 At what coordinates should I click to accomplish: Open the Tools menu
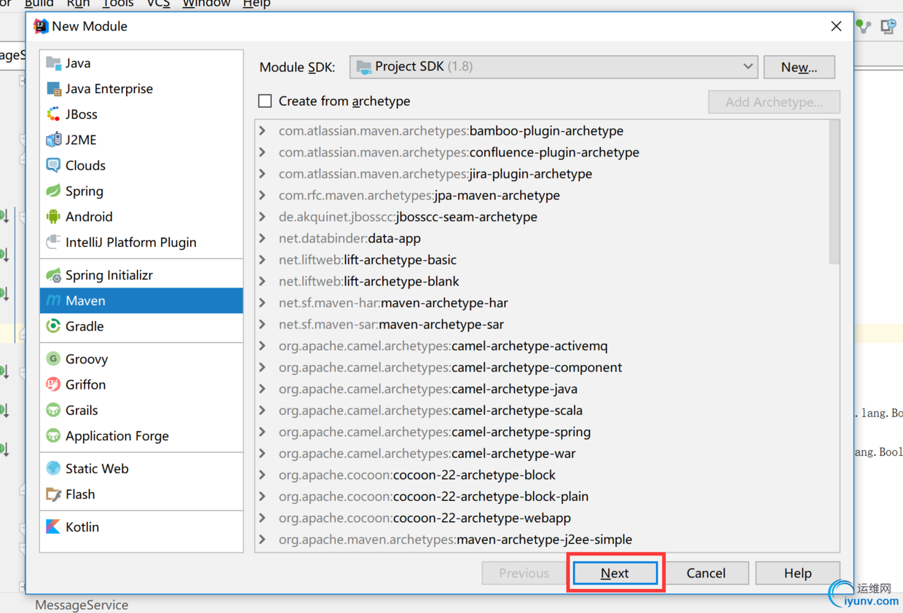tap(118, 4)
